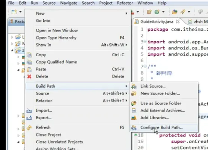This screenshot has width=208, height=150.
Task: Collapse the selected z project node
Action: (x=12, y=50)
